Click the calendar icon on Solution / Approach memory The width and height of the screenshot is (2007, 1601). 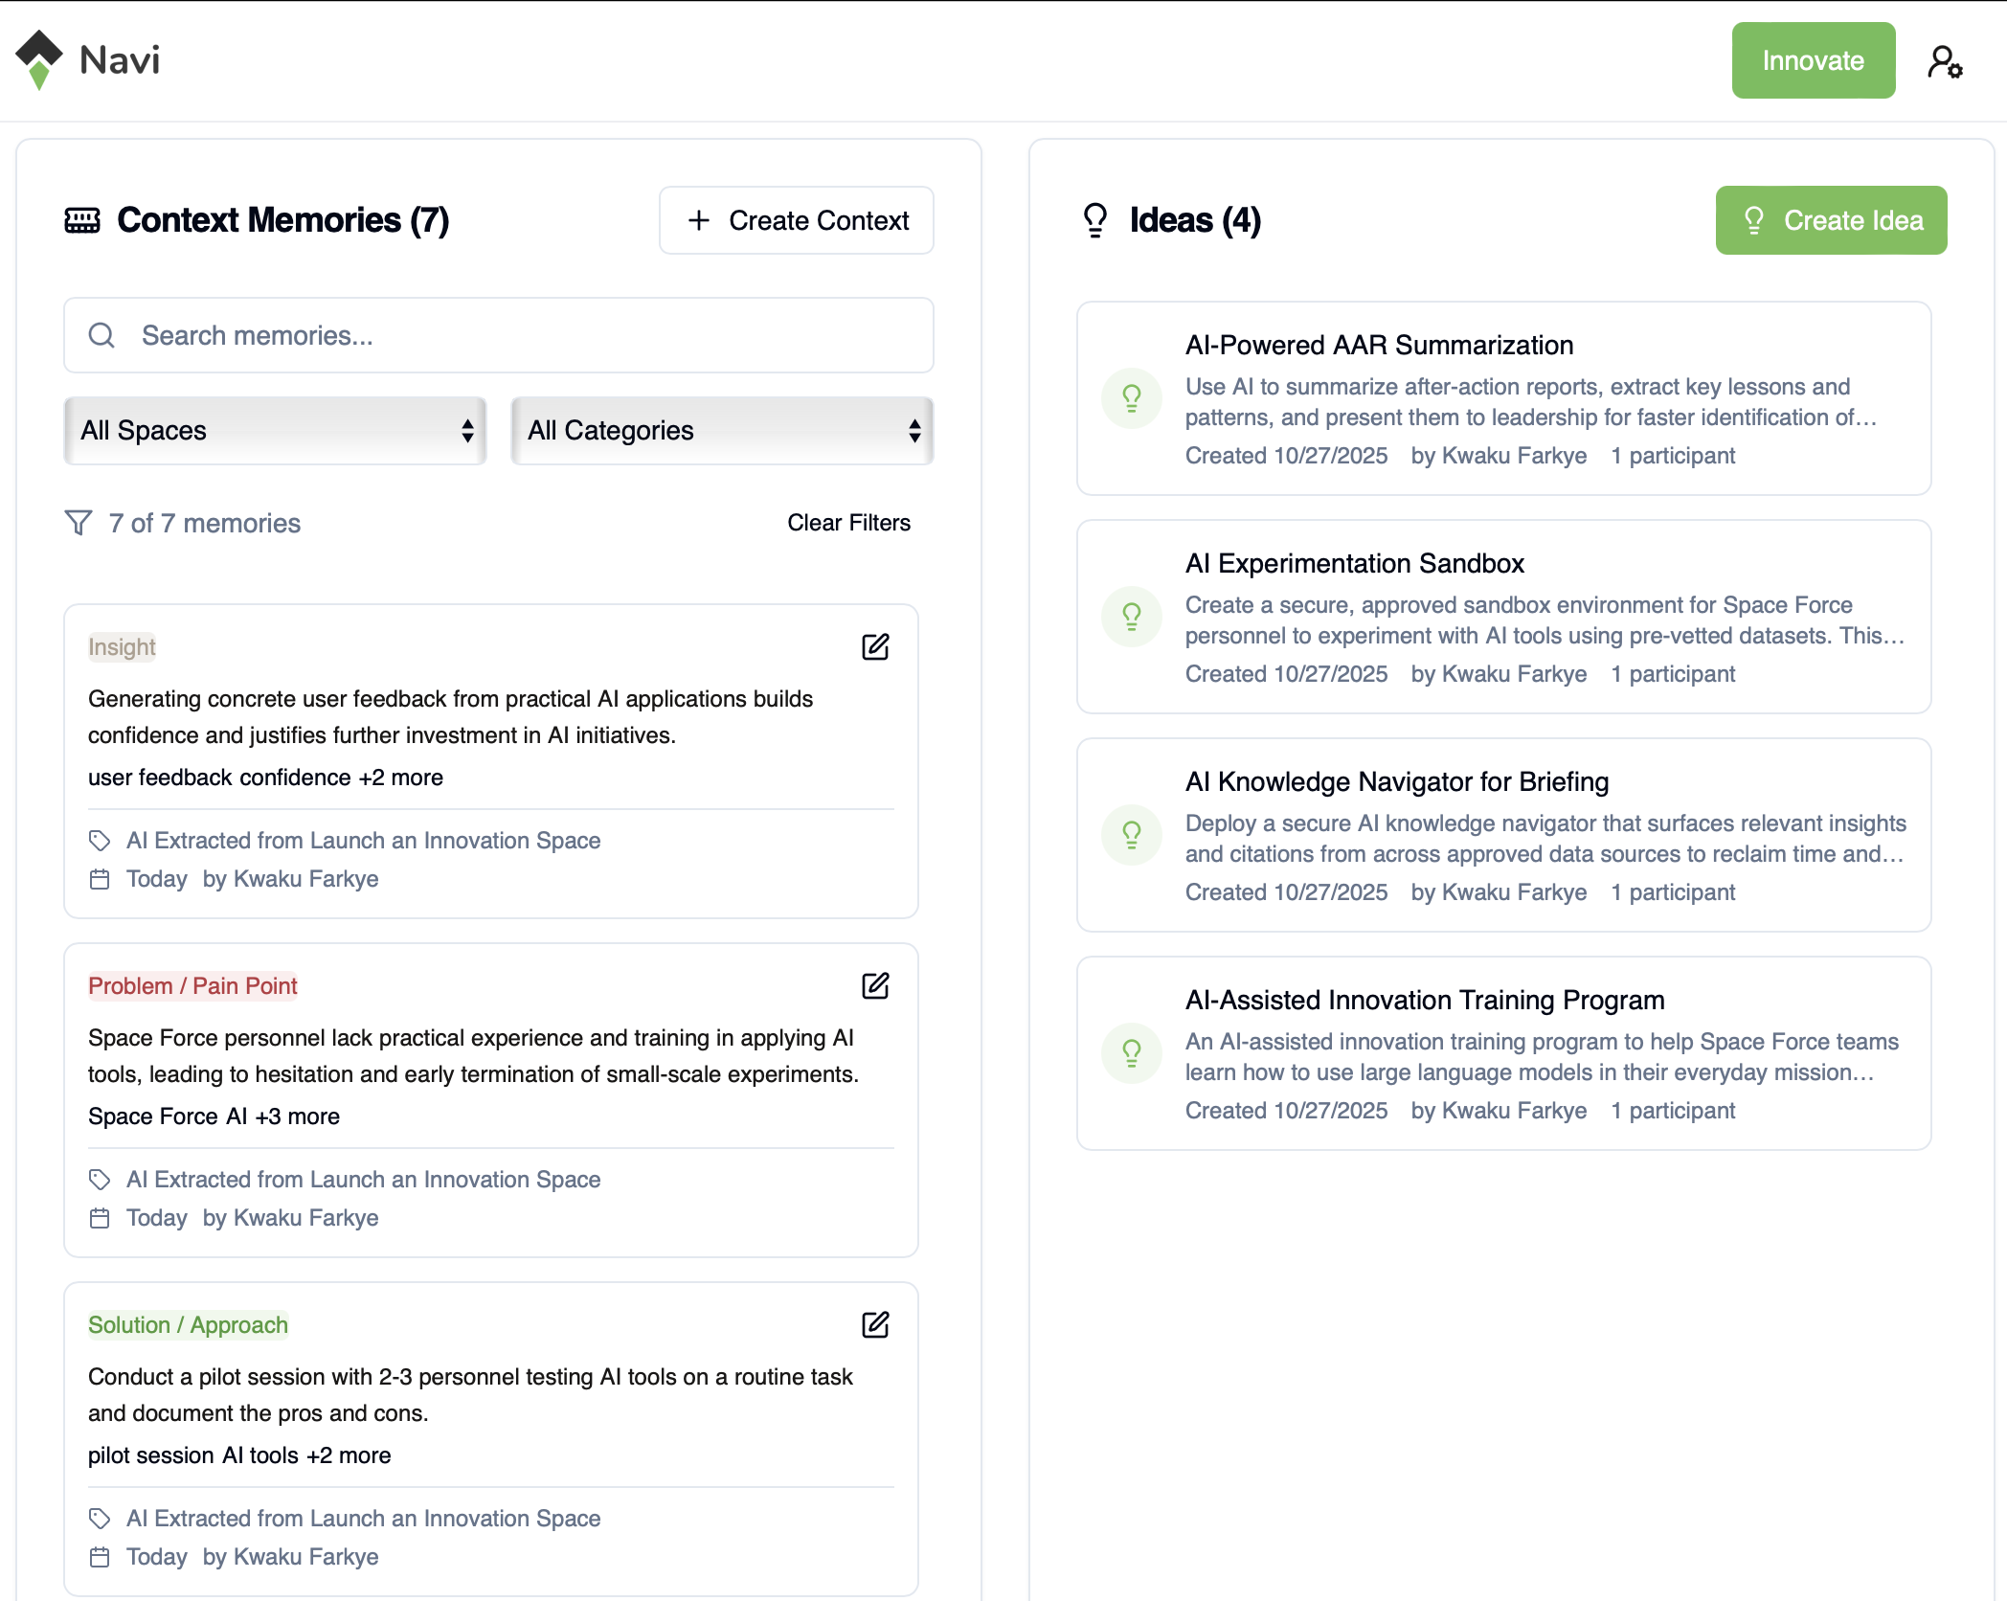[x=99, y=1557]
